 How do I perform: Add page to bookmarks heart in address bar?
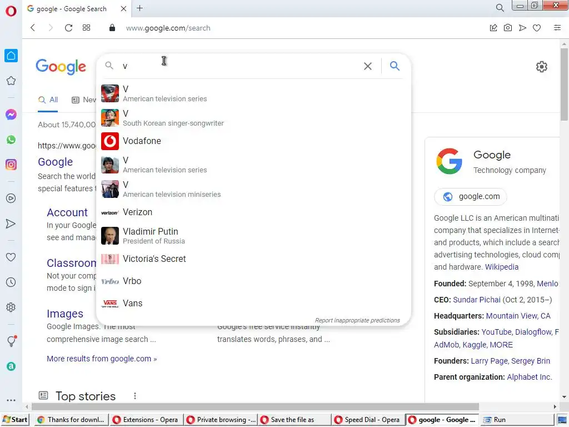point(537,28)
